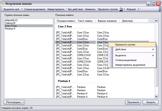Minimize the Результаты поиска window
Screen dimensions: 162x111
point(148,4)
